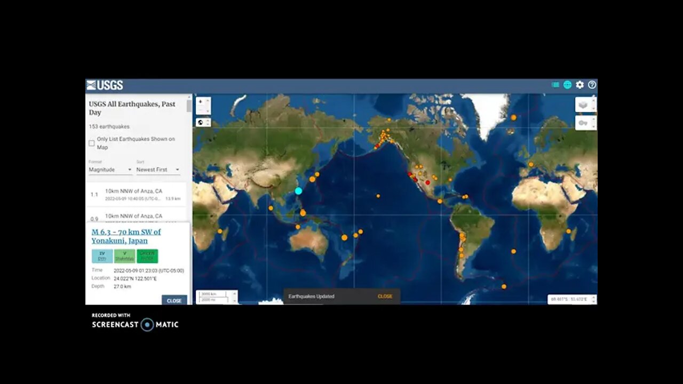
Task: Open the Sort Newest First dropdown
Action: pyautogui.click(x=158, y=170)
